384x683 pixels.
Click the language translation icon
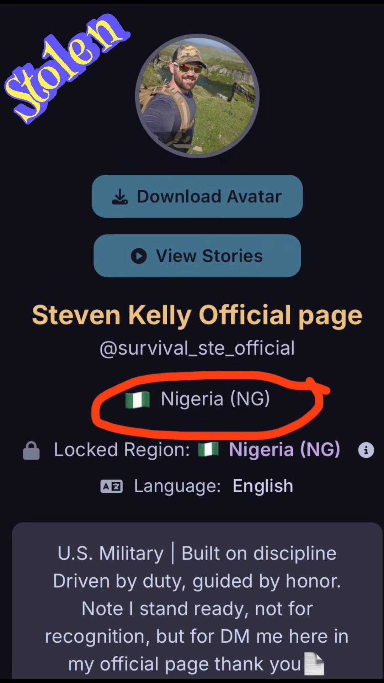111,486
